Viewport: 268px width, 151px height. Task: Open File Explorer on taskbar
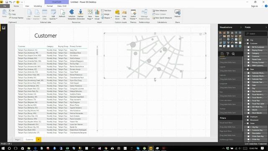pyautogui.click(x=29, y=148)
